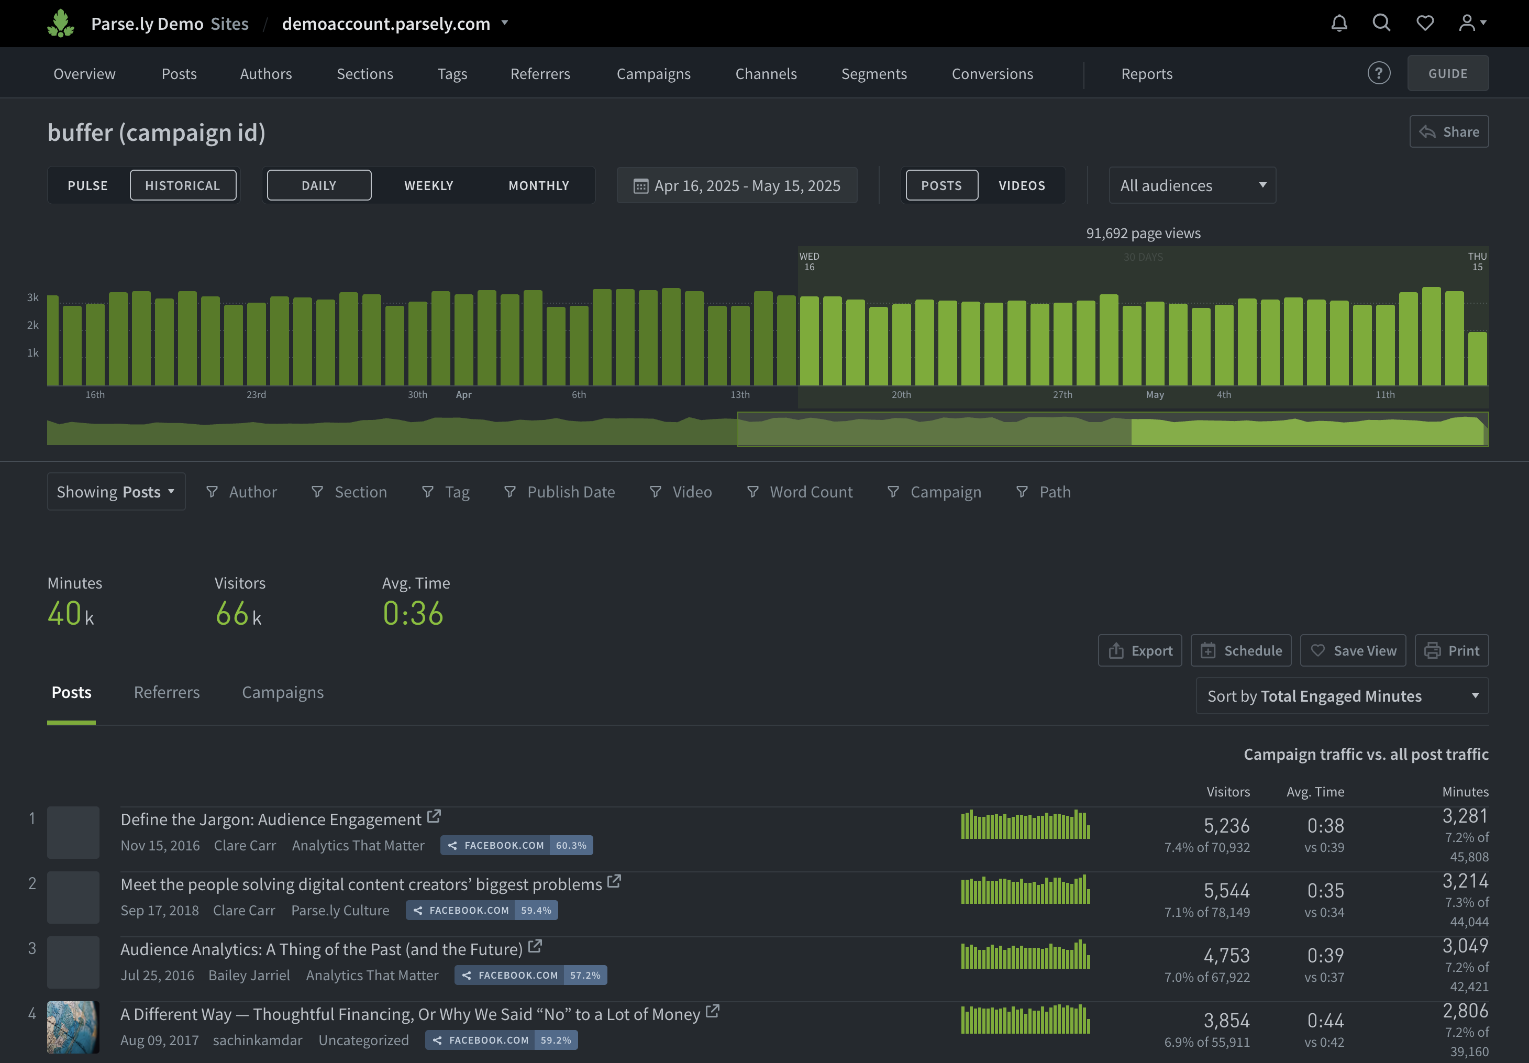Click Sites breadcrumb link
1529x1063 pixels.
point(230,24)
